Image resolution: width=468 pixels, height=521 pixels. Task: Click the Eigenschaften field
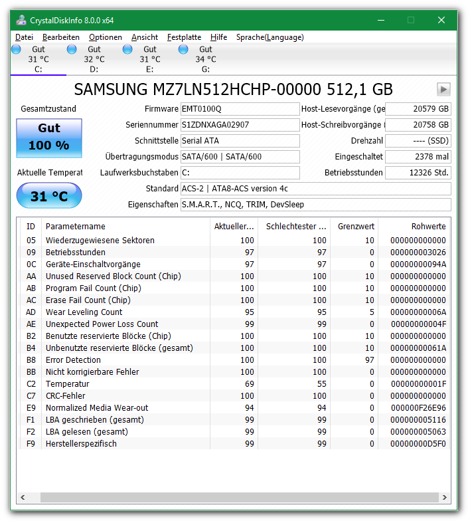(316, 205)
